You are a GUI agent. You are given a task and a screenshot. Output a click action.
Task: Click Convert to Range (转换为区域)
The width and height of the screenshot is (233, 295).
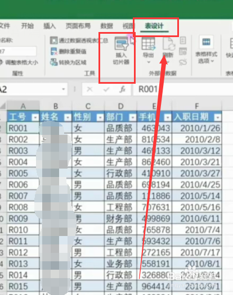click(x=68, y=62)
